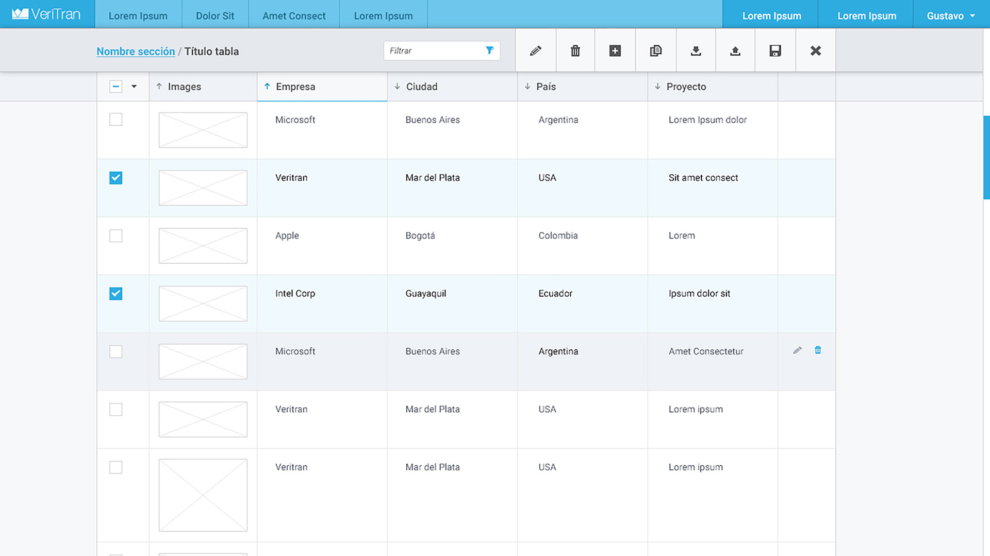Click the large thumbnail in last Veritran row
The height and width of the screenshot is (556, 990).
click(x=203, y=495)
